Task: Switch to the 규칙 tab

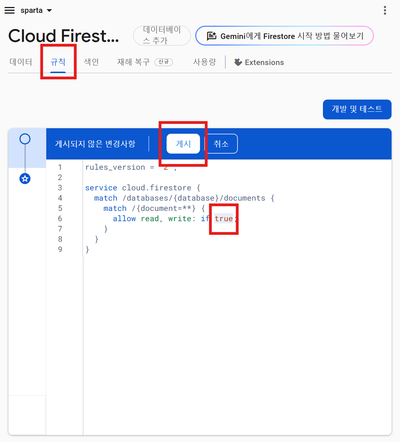Action: coord(58,62)
